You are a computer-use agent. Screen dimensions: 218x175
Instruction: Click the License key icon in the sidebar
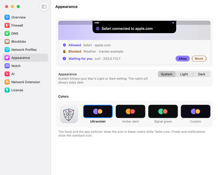point(7,90)
